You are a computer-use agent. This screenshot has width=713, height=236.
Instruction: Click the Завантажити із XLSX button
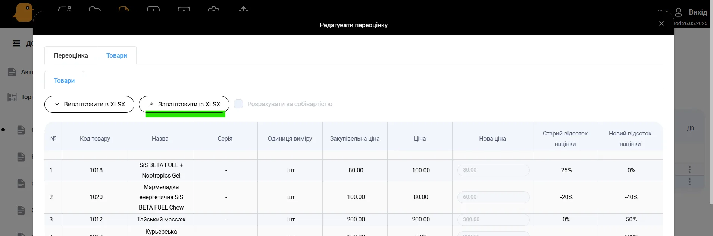(x=184, y=104)
